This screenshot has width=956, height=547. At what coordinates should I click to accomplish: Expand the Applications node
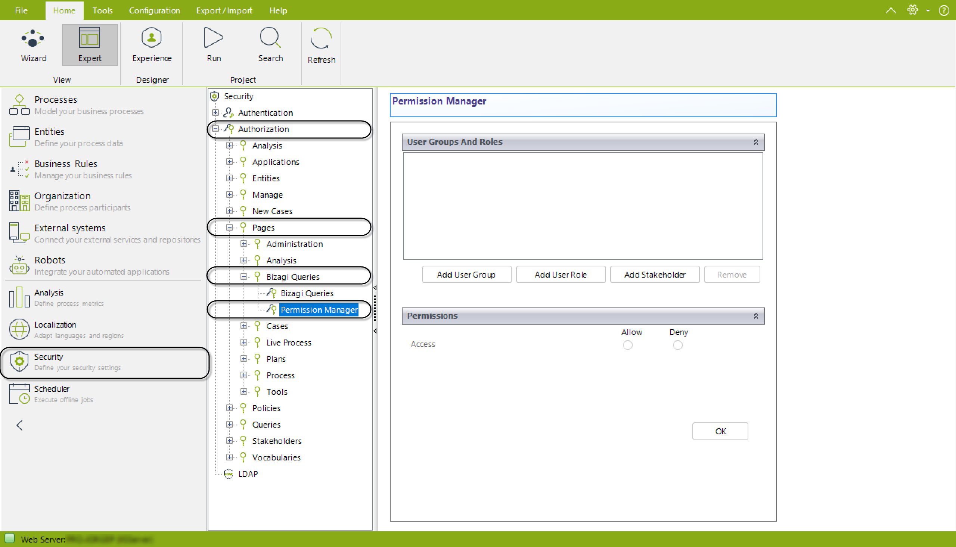tap(229, 162)
